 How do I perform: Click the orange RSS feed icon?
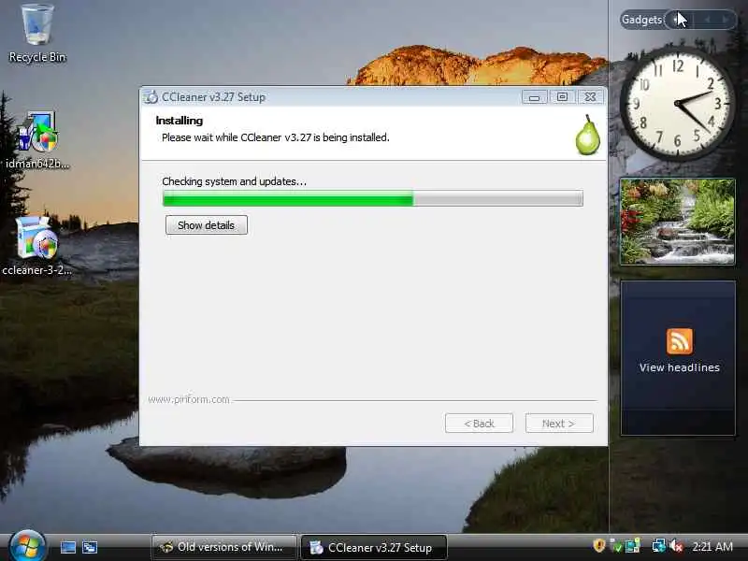click(680, 341)
